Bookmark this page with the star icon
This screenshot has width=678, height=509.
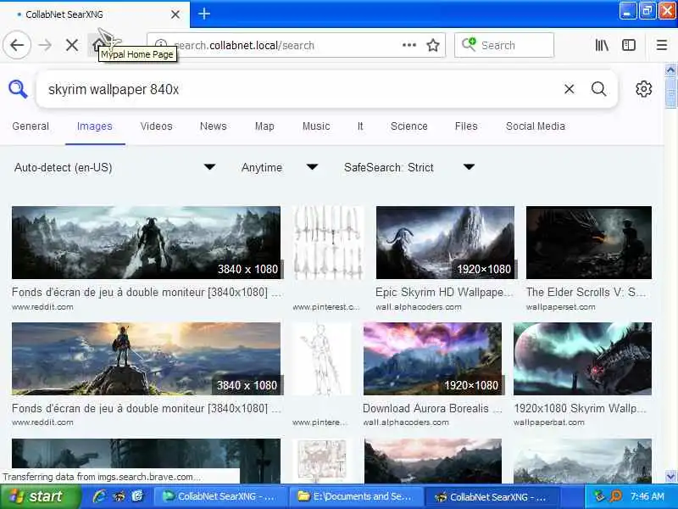tap(433, 45)
